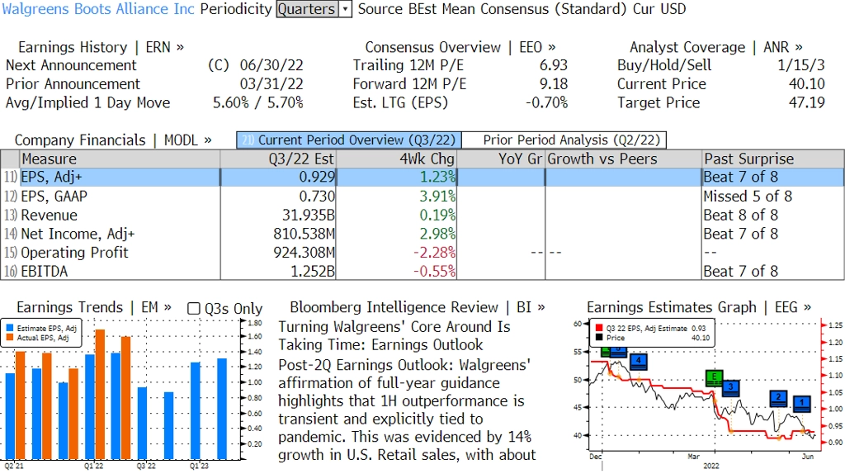Viewport: 845px width, 474px height.
Task: Click the 0.929 EPS Adj estimate value
Action: click(317, 178)
